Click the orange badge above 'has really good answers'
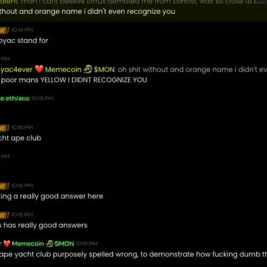 [x=4, y=215]
